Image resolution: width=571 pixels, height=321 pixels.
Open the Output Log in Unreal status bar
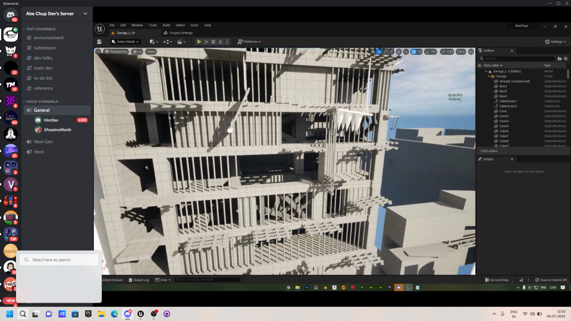pyautogui.click(x=139, y=280)
